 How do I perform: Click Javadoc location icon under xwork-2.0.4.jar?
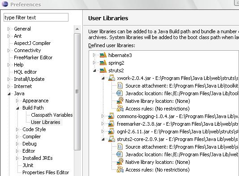point(119,93)
